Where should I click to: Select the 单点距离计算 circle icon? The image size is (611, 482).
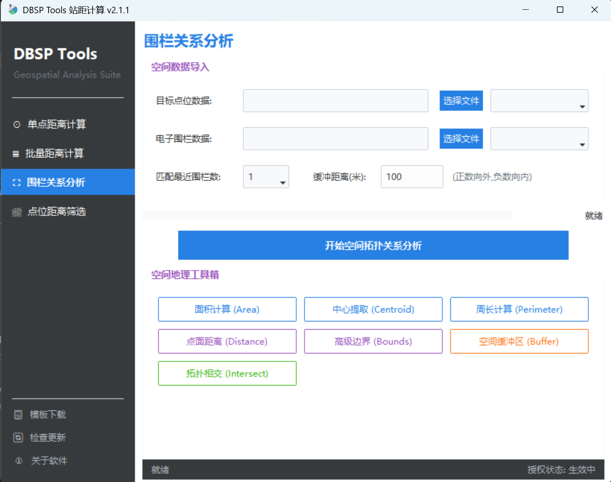(17, 124)
